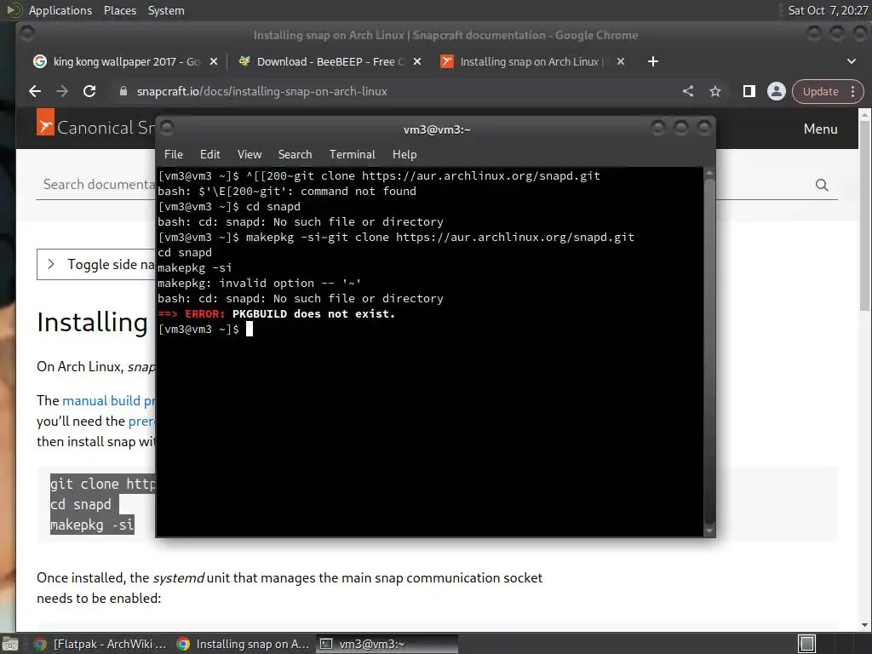Open Places menu in top panel
This screenshot has width=872, height=654.
click(119, 10)
